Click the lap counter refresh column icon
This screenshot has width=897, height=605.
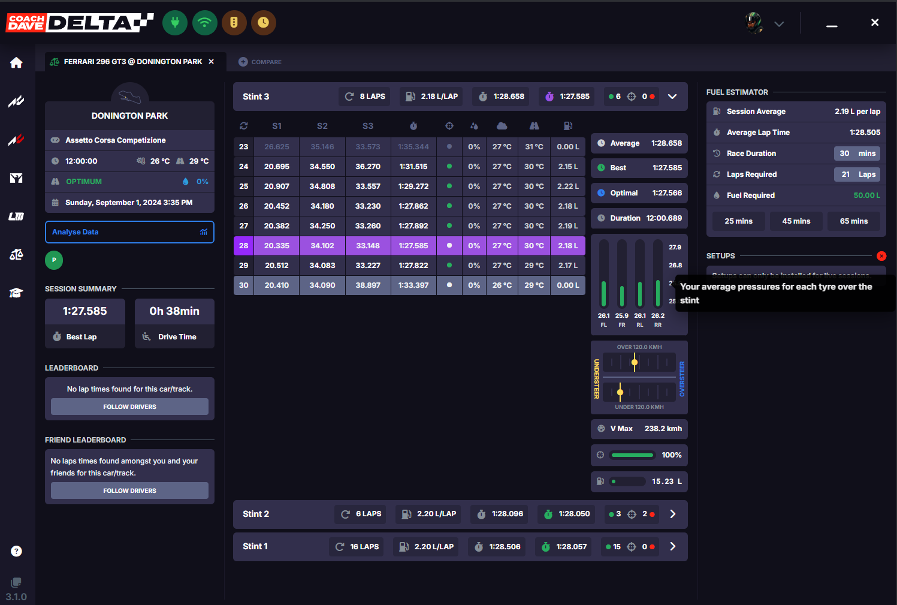(x=243, y=126)
